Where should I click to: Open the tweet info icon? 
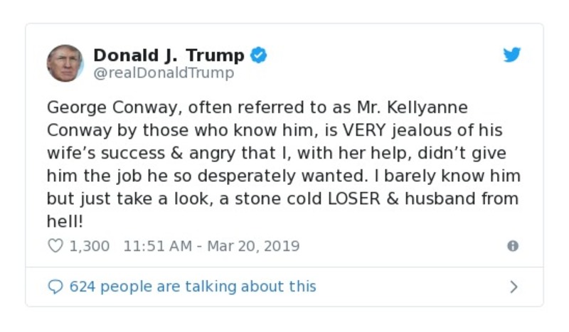(512, 246)
